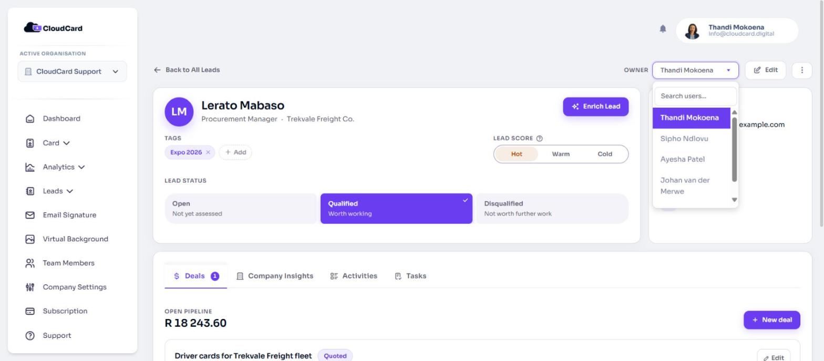824x361 pixels.
Task: Click the CloudCard logo
Action: (53, 28)
